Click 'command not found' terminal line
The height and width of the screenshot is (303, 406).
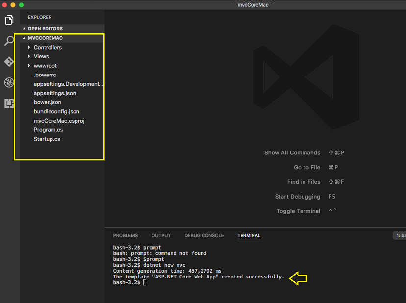(x=160, y=253)
